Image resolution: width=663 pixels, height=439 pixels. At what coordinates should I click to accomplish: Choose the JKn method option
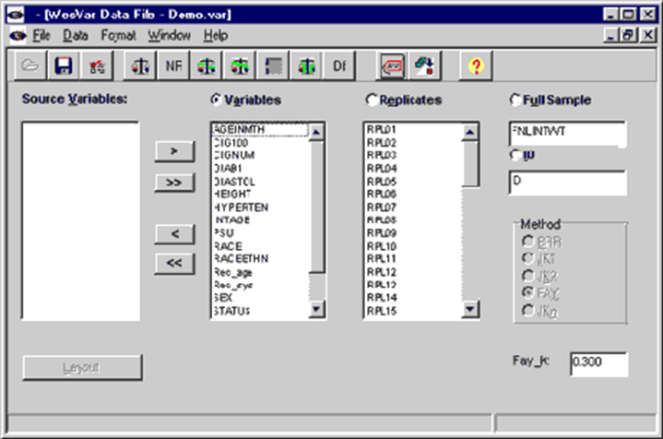point(527,310)
